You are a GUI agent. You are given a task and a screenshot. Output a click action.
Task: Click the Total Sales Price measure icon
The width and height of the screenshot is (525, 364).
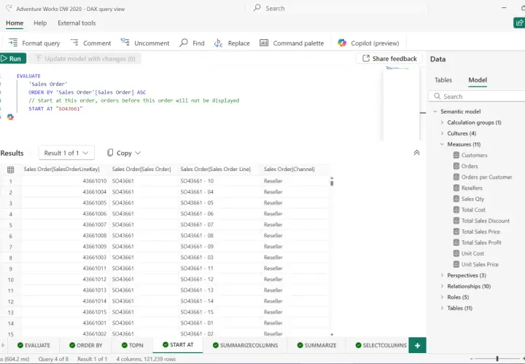456,232
